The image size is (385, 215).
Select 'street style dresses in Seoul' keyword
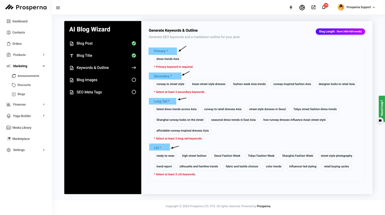pos(267,109)
